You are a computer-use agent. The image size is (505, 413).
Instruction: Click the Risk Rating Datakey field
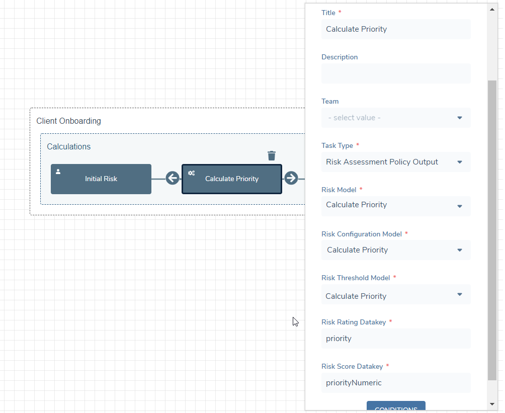click(x=396, y=339)
